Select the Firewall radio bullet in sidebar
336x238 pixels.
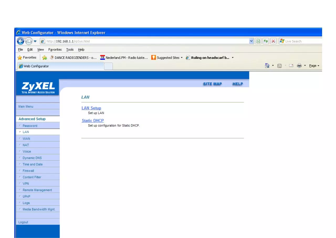(20, 170)
